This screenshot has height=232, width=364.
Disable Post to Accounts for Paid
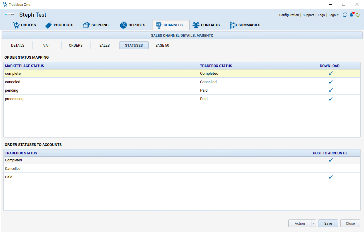(331, 177)
